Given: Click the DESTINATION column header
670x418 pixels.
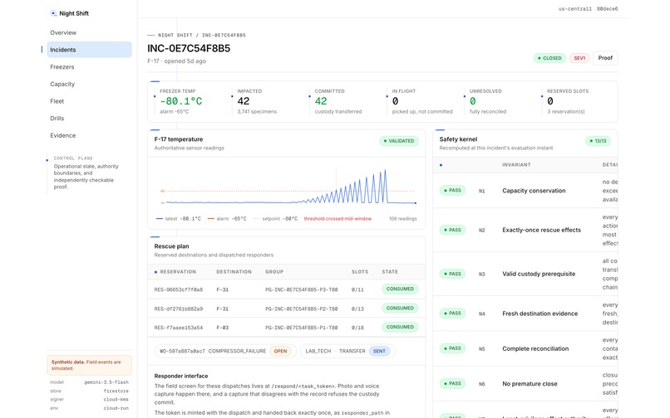Looking at the screenshot, I should tap(234, 272).
